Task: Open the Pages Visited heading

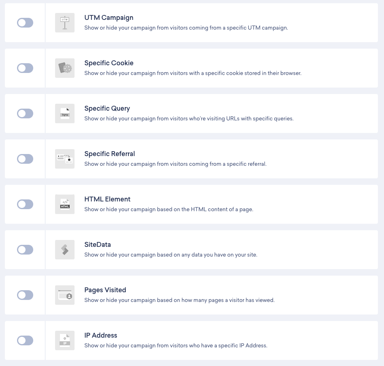Action: point(105,290)
